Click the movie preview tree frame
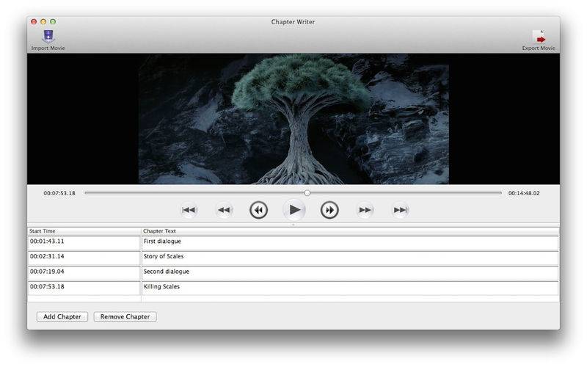Screen dimensions: 587x367 coord(293,119)
